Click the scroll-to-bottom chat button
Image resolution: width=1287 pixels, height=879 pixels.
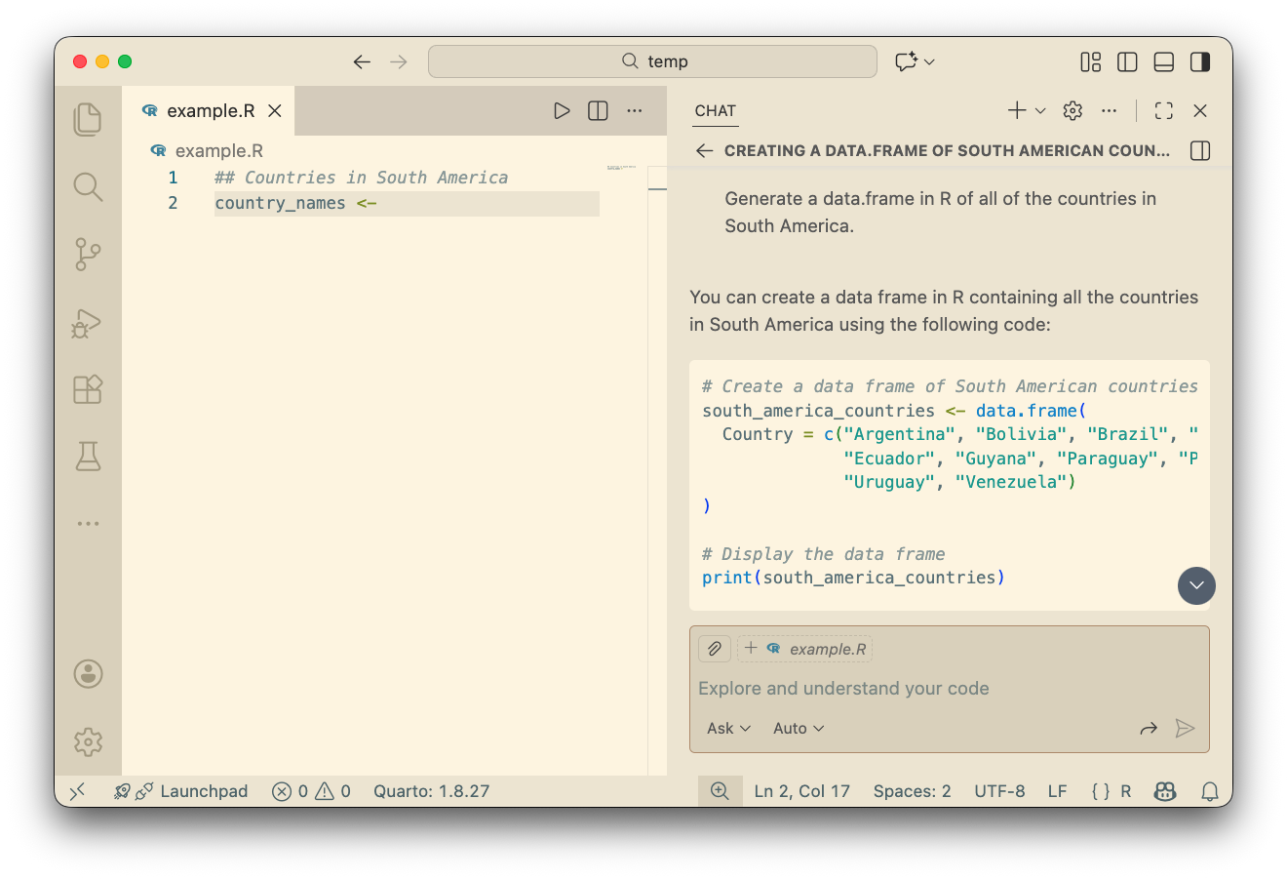point(1196,585)
